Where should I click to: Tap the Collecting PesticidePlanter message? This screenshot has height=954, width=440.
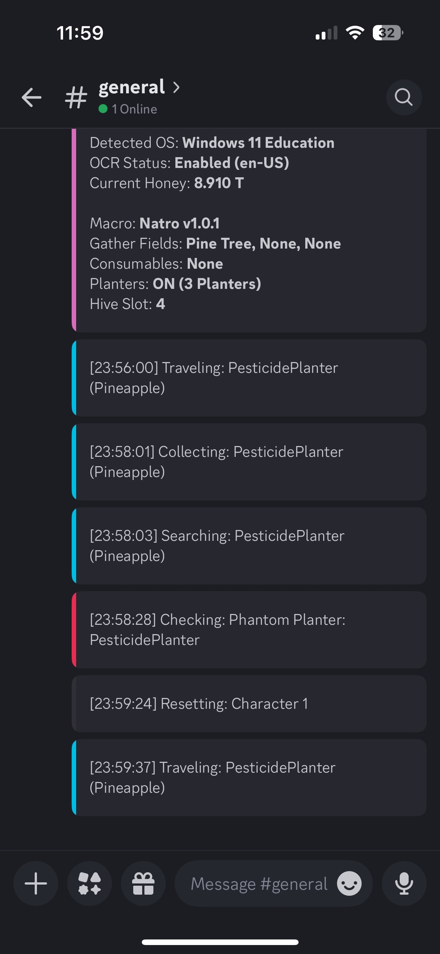point(249,462)
